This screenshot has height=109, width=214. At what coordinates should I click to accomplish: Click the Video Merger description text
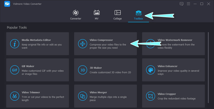click(108, 99)
